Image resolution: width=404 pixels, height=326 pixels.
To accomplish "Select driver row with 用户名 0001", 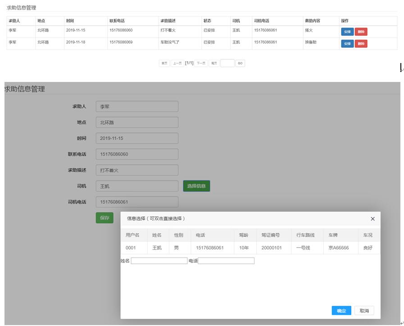I will (250, 248).
